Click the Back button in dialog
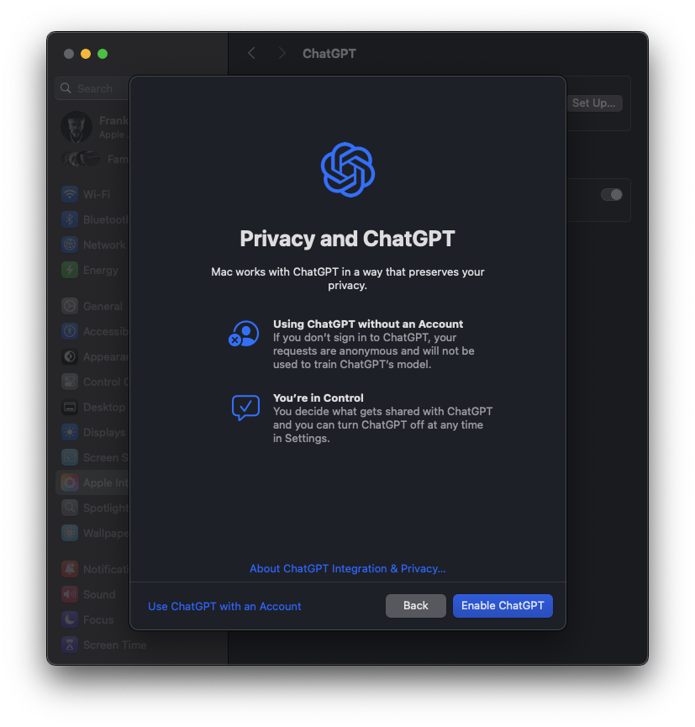The image size is (695, 727). click(x=415, y=605)
